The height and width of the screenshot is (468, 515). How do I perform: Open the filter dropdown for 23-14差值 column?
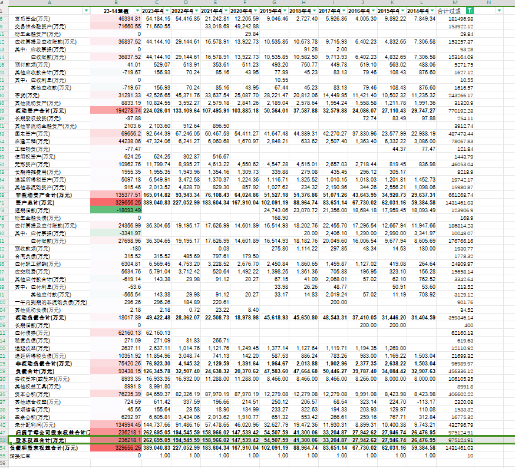(138, 11)
